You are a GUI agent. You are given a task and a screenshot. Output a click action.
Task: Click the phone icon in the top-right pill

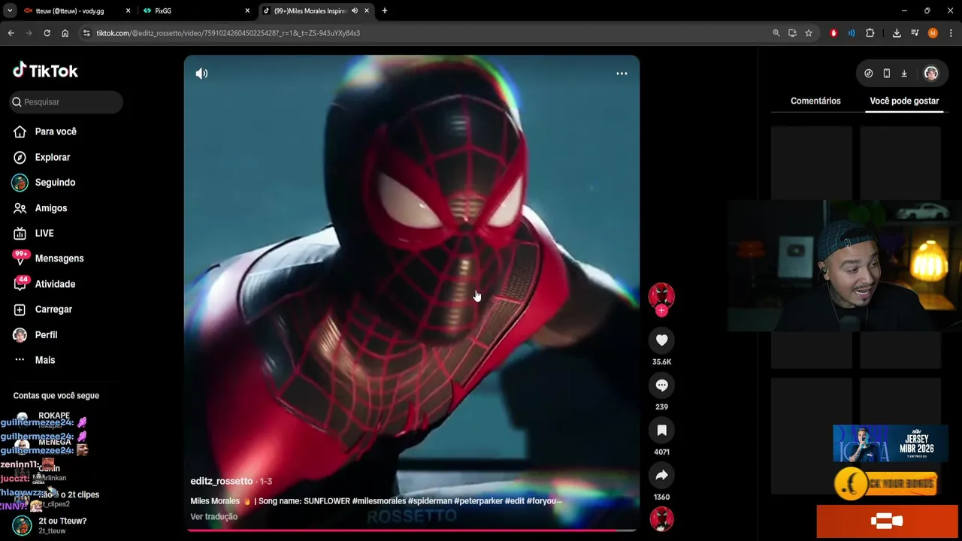click(x=887, y=74)
